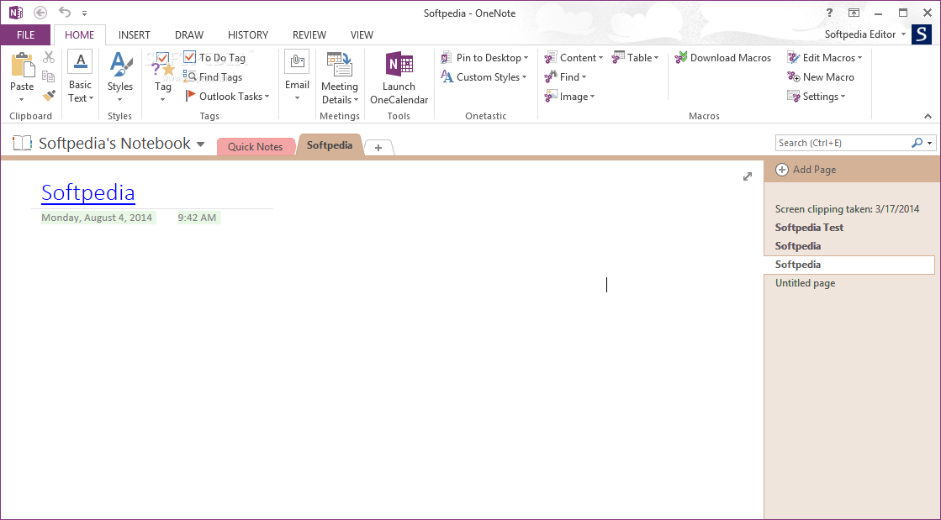Select the Softpedia section tab
Viewport: 941px width, 520px height.
pyautogui.click(x=330, y=145)
